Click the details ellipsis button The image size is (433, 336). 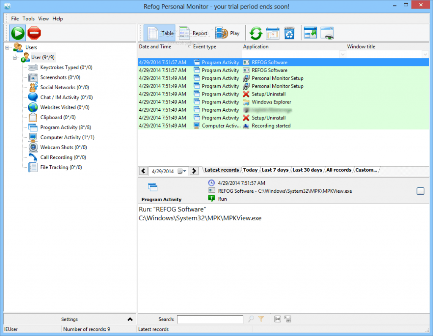pyautogui.click(x=420, y=191)
